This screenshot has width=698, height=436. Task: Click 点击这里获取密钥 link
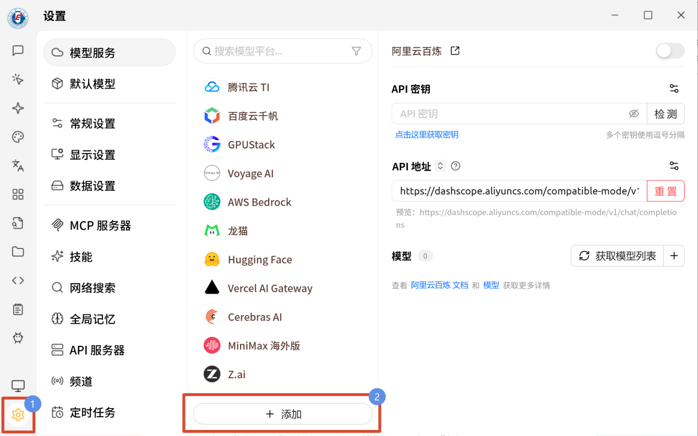pyautogui.click(x=427, y=135)
